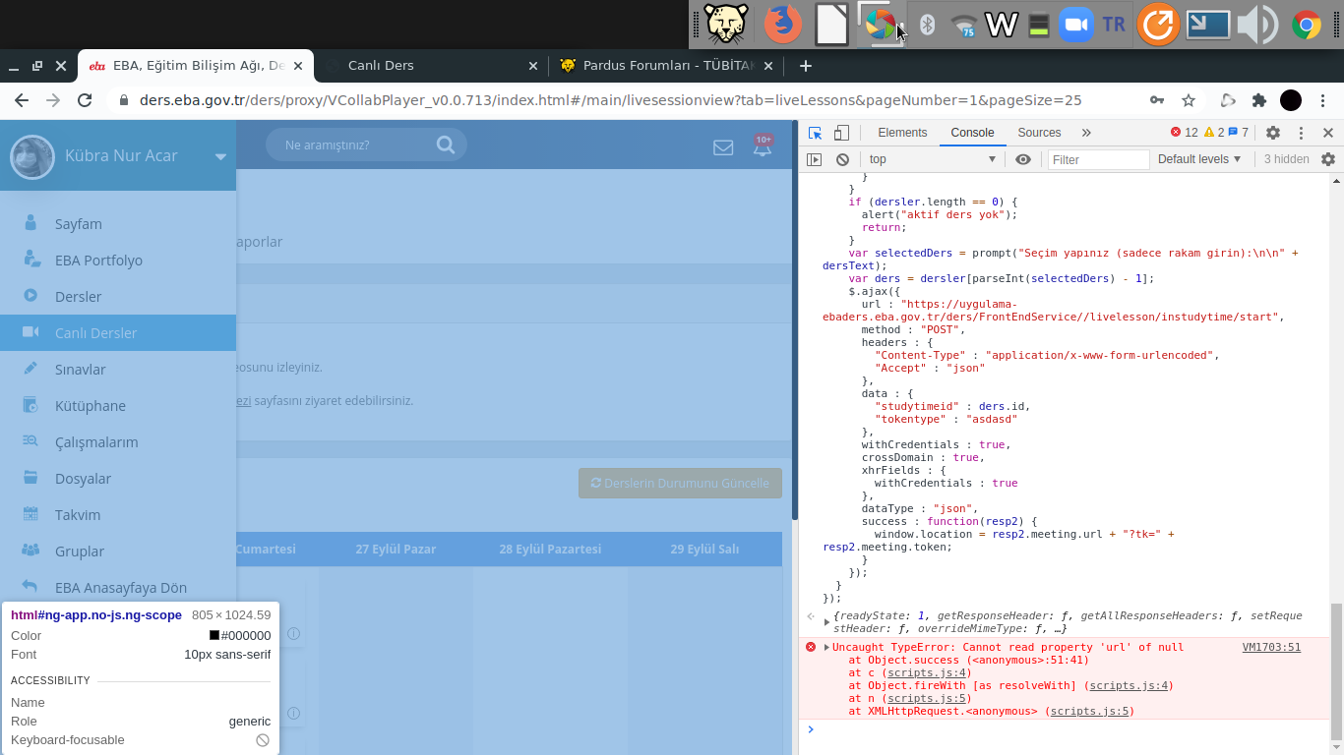This screenshot has height=755, width=1344.
Task: Select the top JavaScript context dropdown
Action: click(932, 159)
